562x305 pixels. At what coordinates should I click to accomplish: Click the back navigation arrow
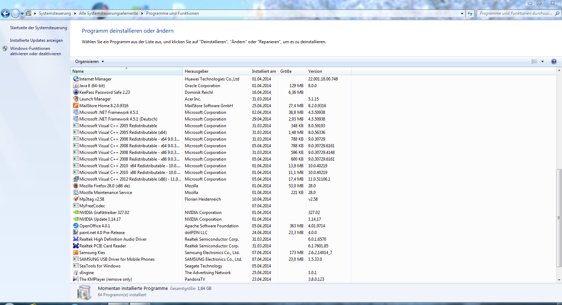[5, 14]
